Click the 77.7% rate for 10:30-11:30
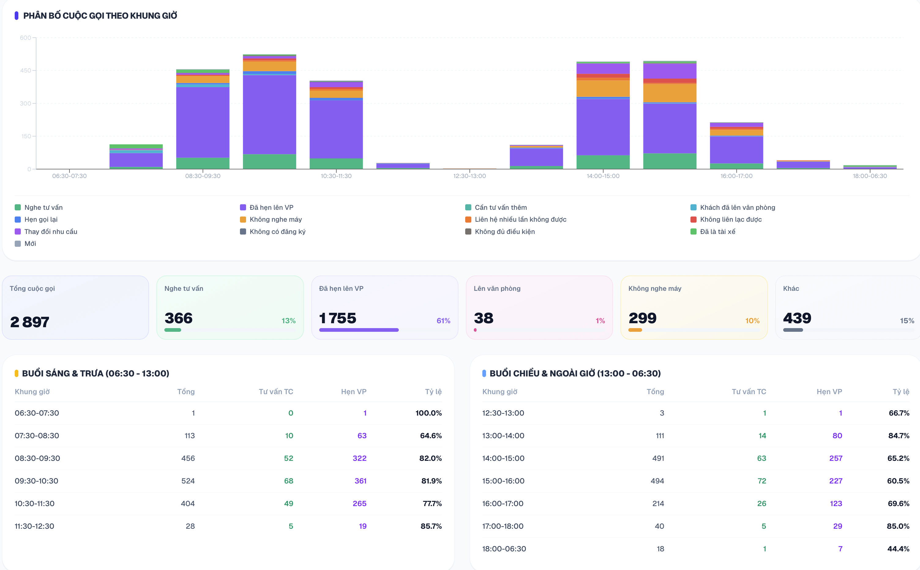This screenshot has height=570, width=920. click(432, 503)
